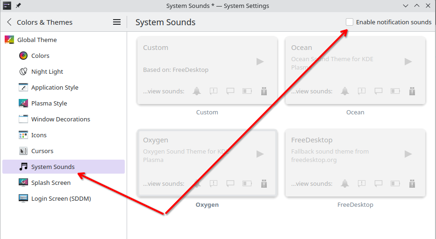This screenshot has width=436, height=239.
Task: Open the Night Light settings
Action: (x=47, y=72)
